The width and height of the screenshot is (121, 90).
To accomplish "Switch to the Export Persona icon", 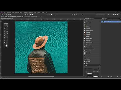I will point(11,14).
